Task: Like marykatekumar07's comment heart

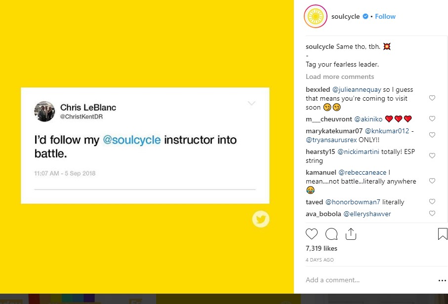Action: point(432,135)
